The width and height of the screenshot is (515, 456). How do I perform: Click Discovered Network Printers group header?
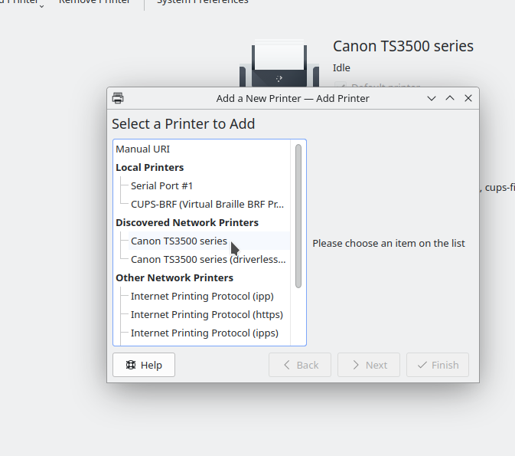187,222
